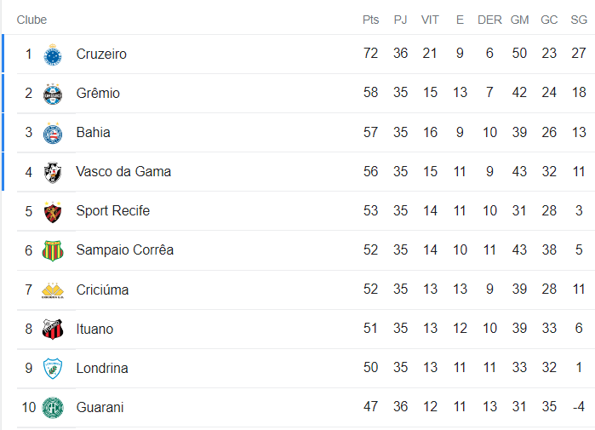Click the Guarani club crest icon
Viewport: 595px width, 430px height.
53,408
